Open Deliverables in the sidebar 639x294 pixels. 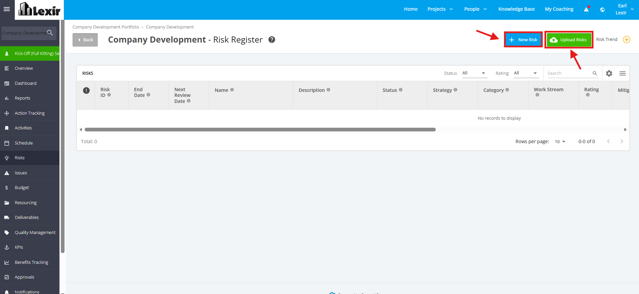pos(30,217)
